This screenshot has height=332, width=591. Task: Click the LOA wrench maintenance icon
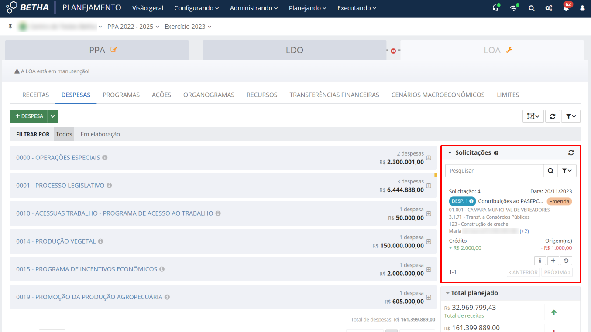(509, 50)
